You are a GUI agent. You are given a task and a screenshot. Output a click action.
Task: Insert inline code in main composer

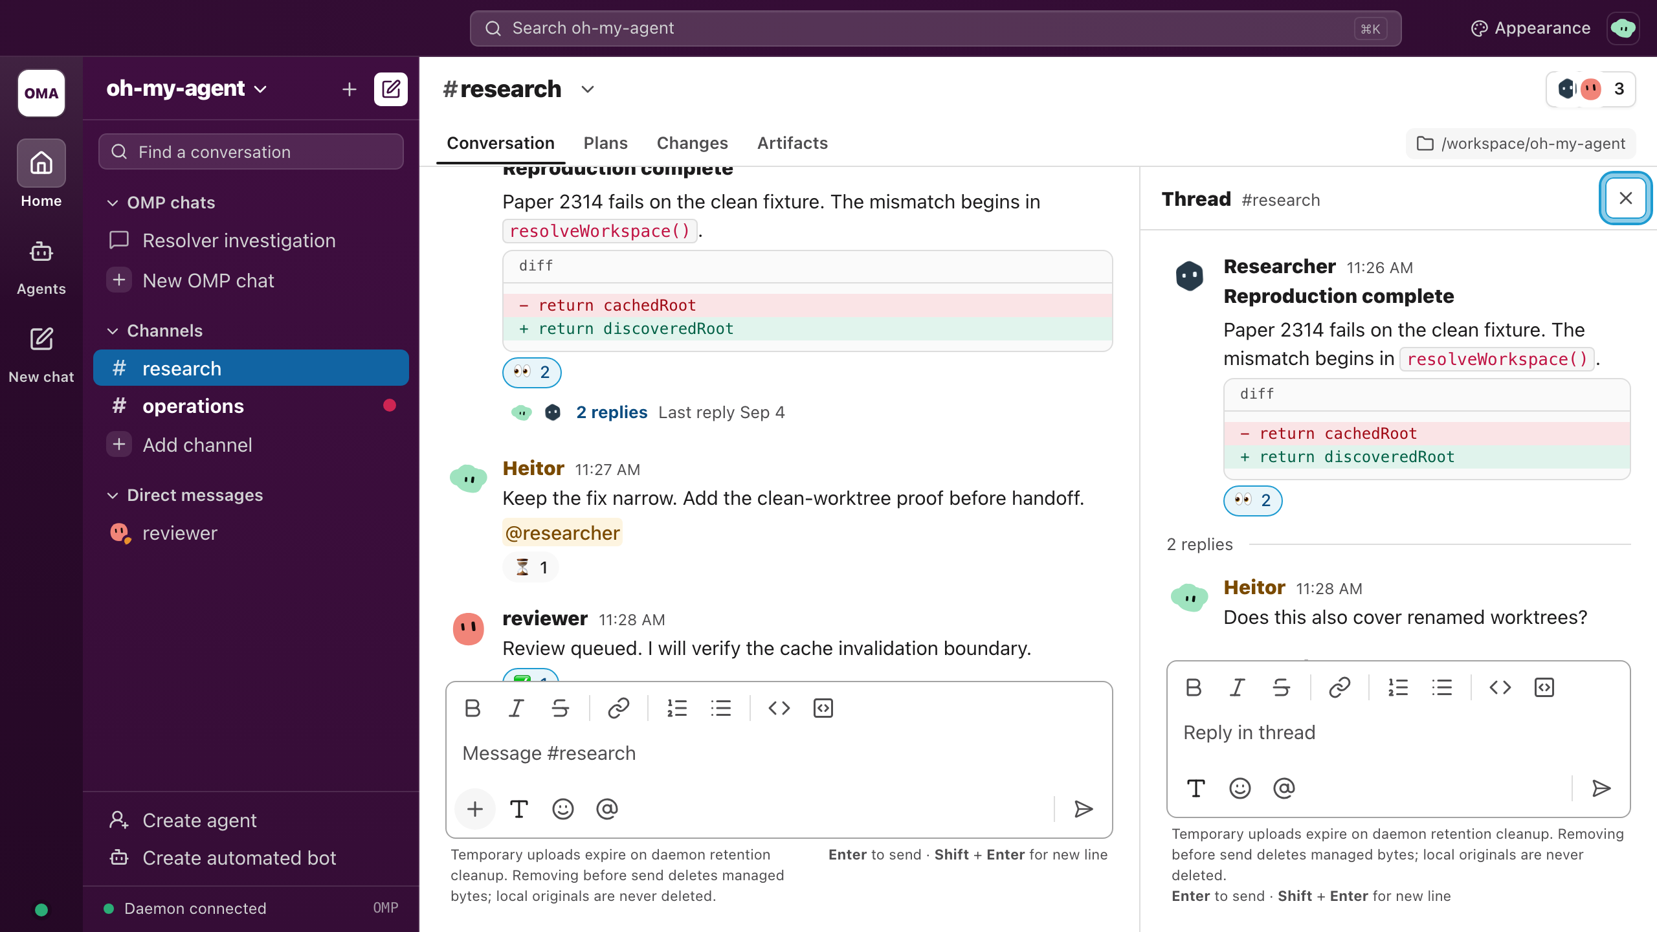tap(779, 708)
